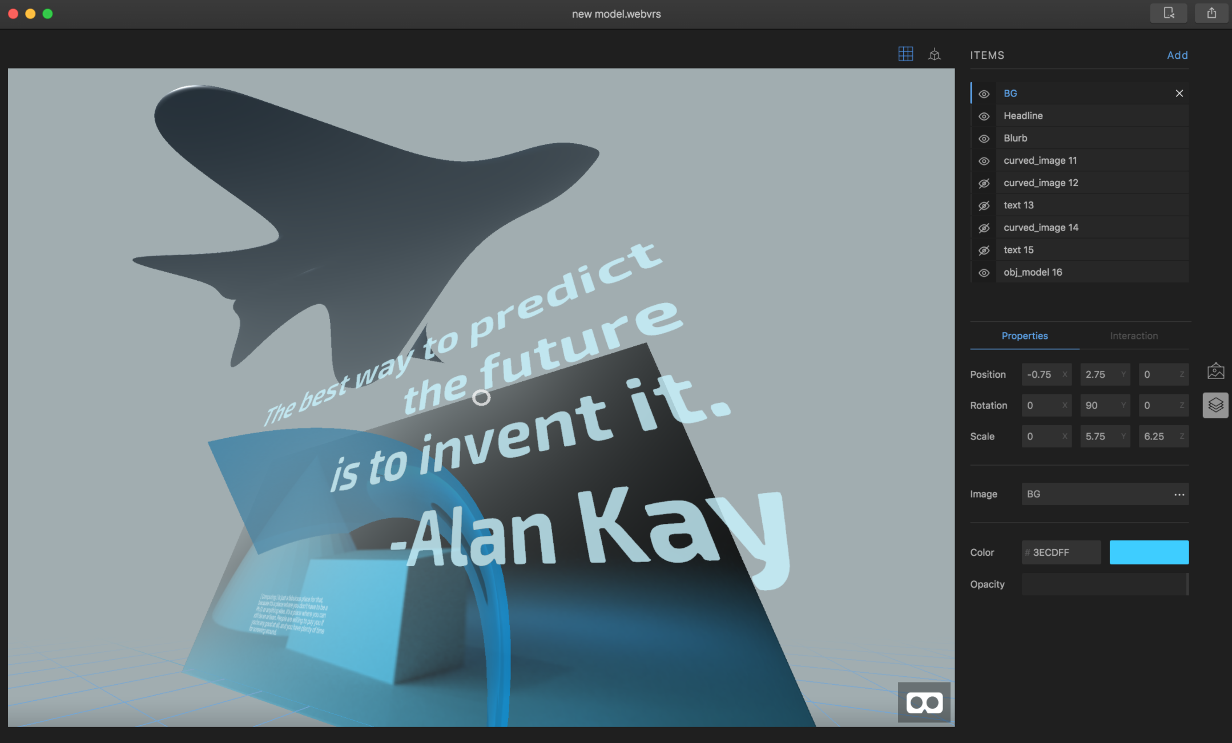Show curved_image 12 via eye icon

coord(984,183)
